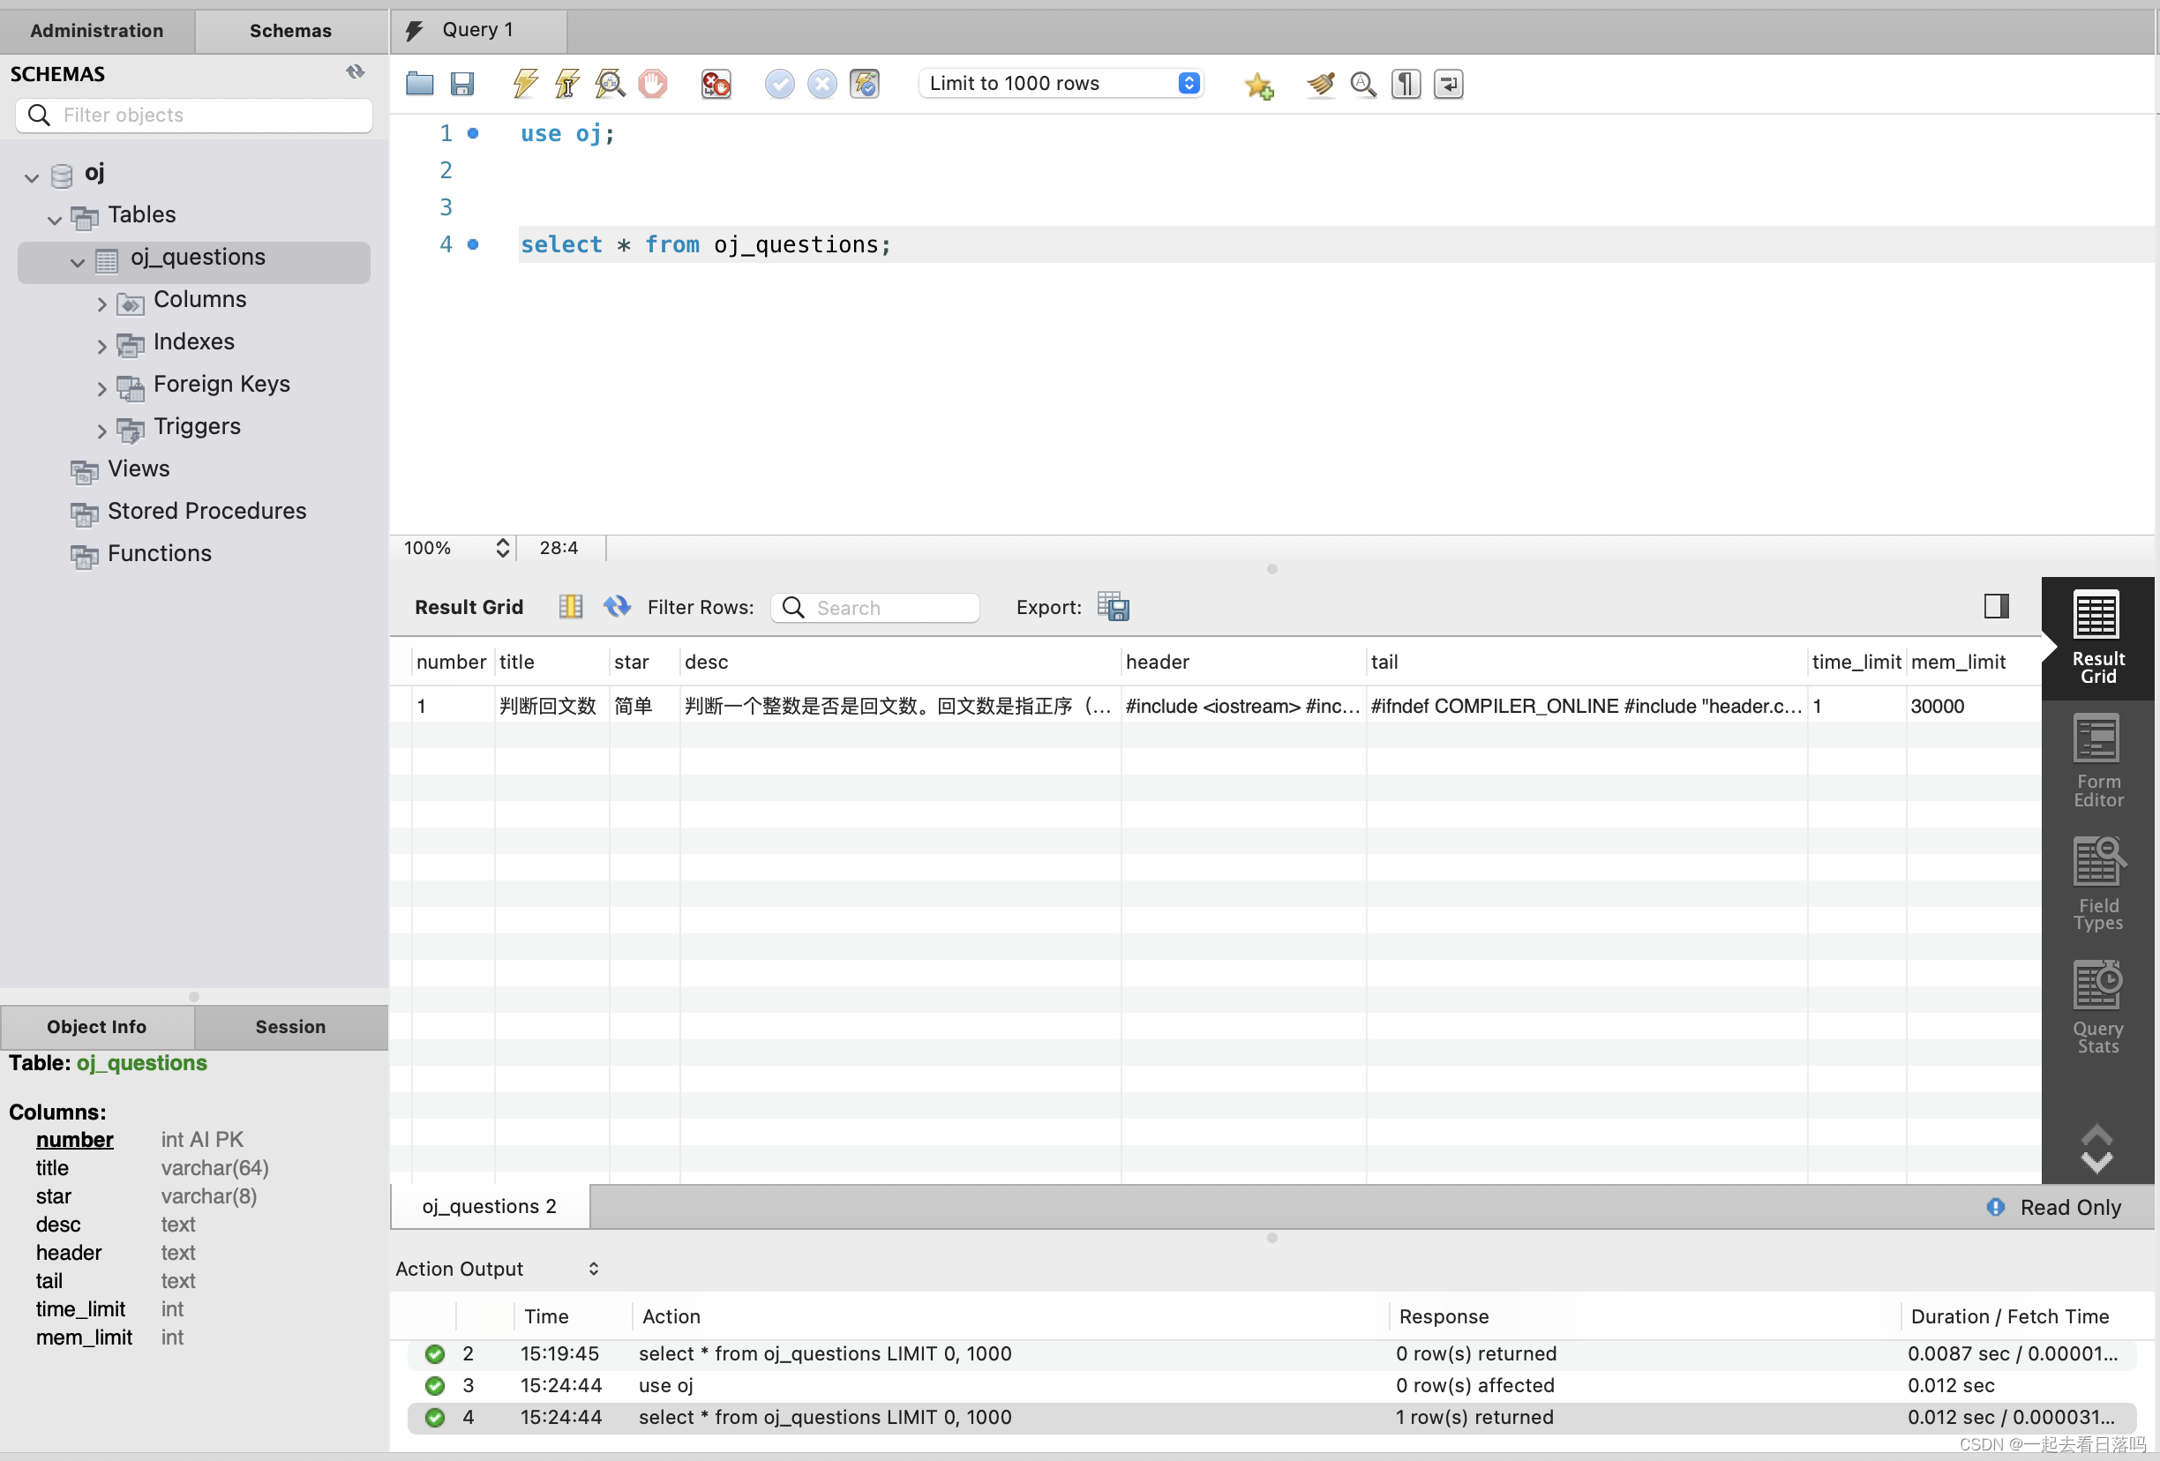
Task: Select Stored Procedures in schema tree
Action: (206, 510)
